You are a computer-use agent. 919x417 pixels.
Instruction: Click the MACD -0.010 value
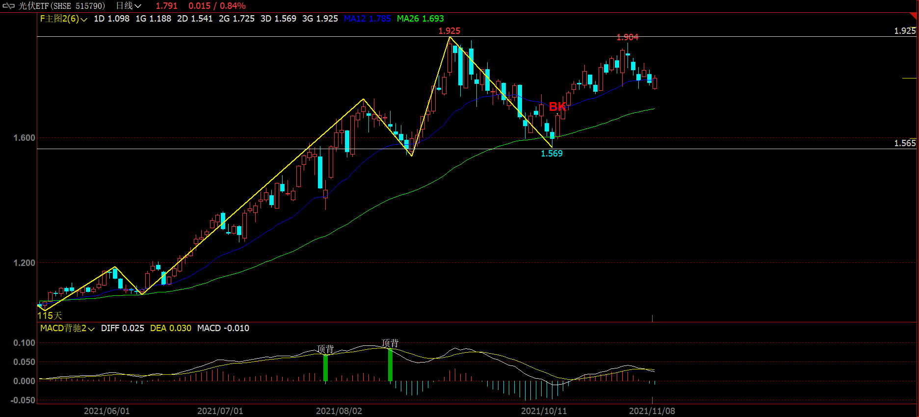tap(223, 328)
